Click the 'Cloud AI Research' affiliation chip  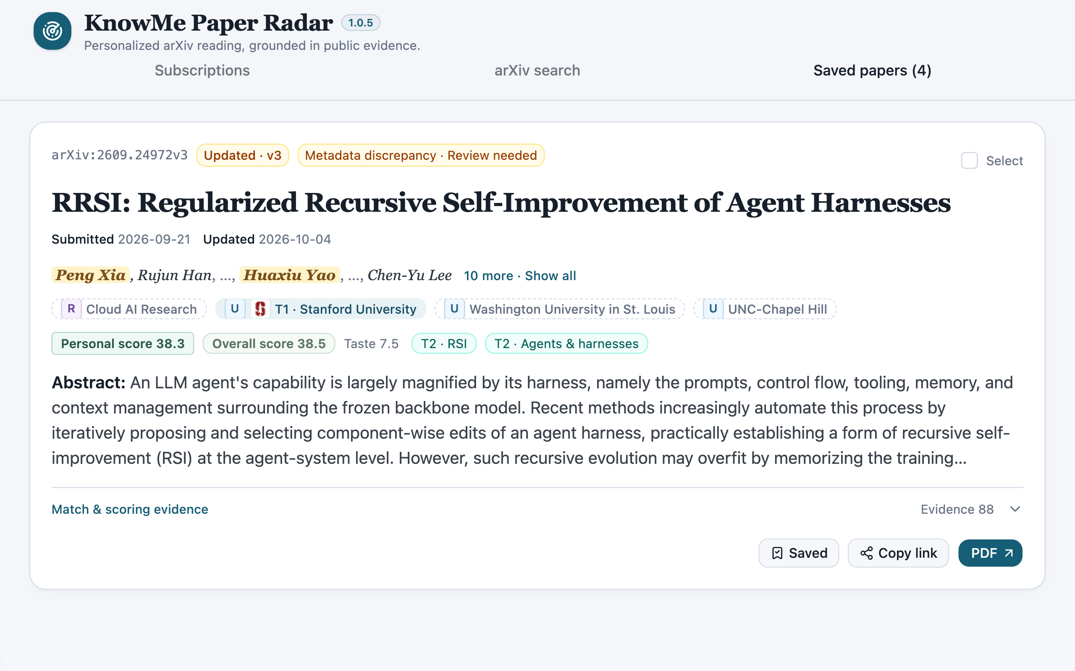(x=129, y=309)
